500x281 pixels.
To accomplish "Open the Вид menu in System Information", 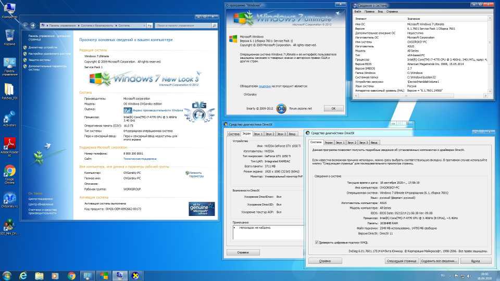I will [380, 11].
